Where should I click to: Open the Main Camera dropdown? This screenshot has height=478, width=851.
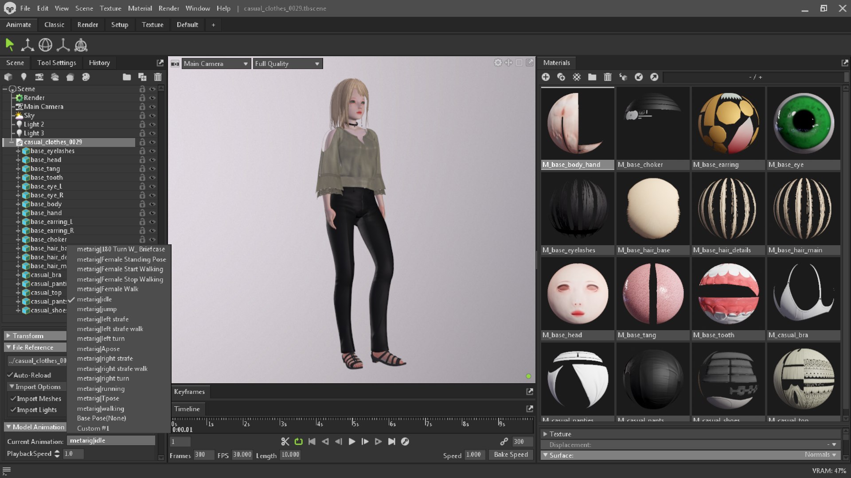216,64
